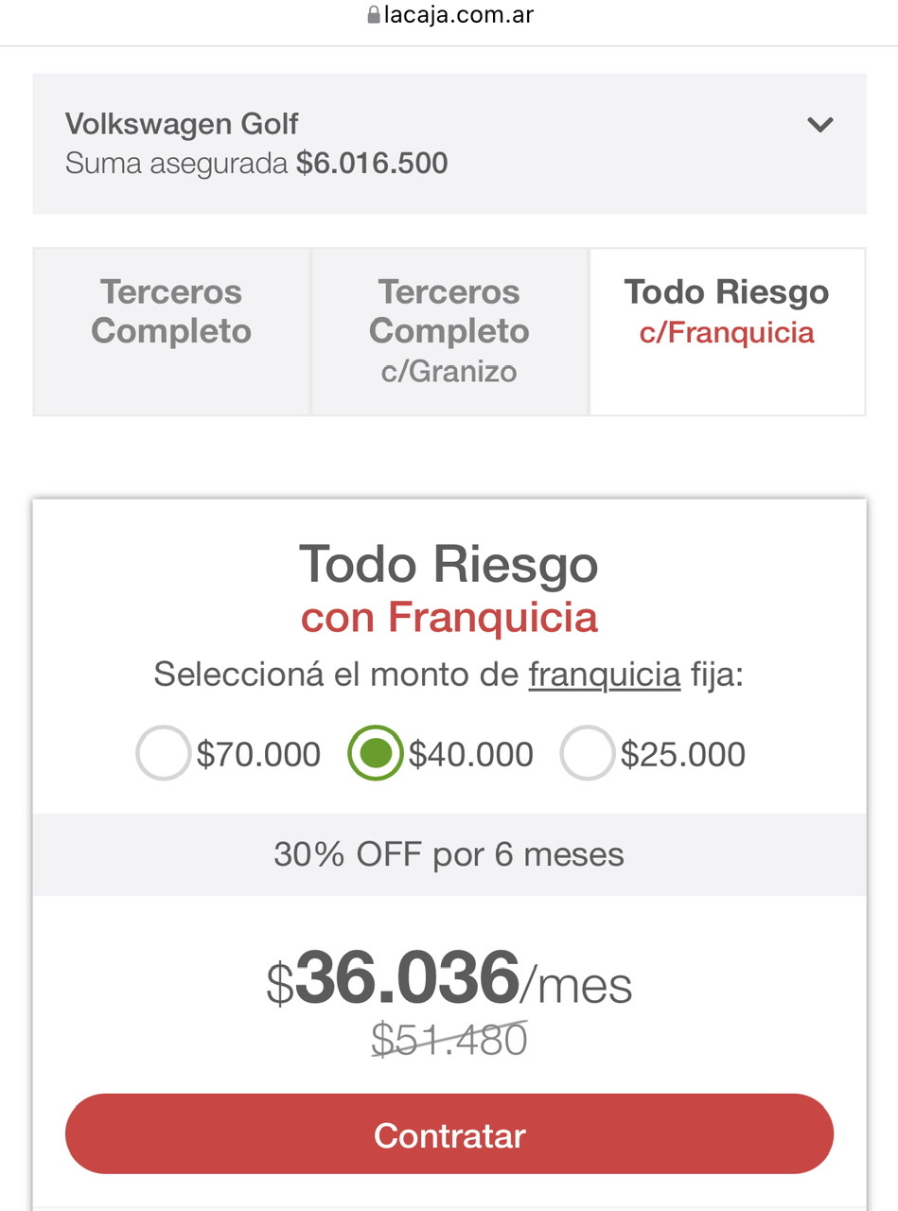The width and height of the screenshot is (898, 1211).
Task: Click the red Contratar button
Action: pyautogui.click(x=449, y=1134)
